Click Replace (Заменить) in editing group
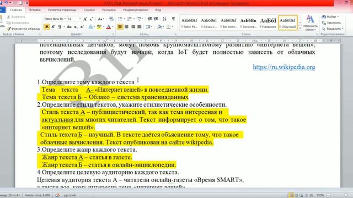The height and width of the screenshot is (198, 353). 331,23
